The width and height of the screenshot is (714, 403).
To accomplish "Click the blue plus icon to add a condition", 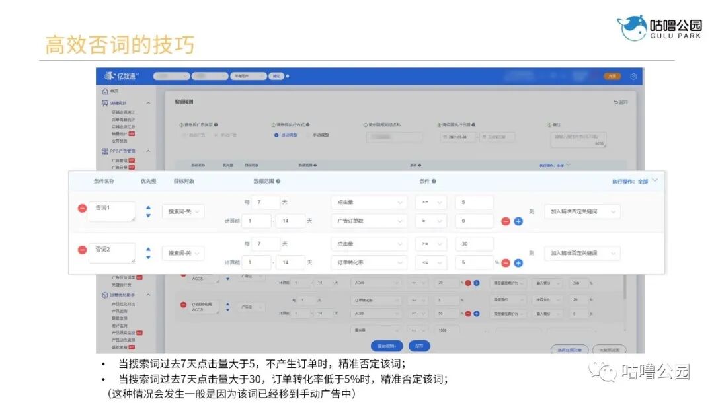I will point(518,221).
